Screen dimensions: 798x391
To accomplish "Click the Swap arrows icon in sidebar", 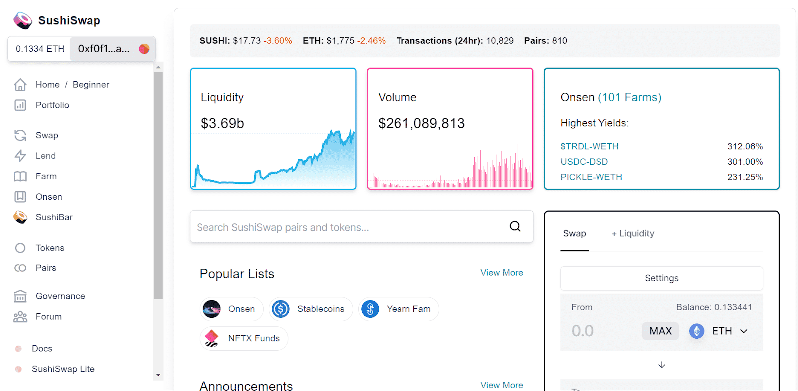I will tap(20, 135).
